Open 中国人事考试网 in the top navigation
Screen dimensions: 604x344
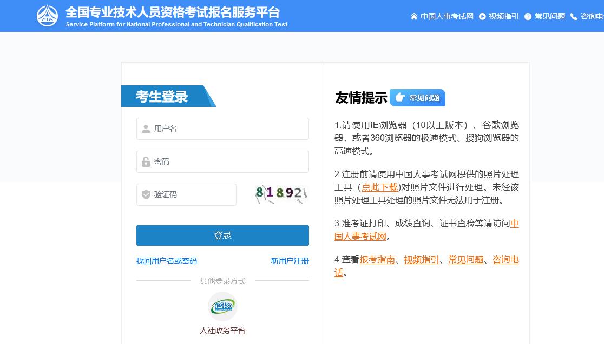click(447, 17)
